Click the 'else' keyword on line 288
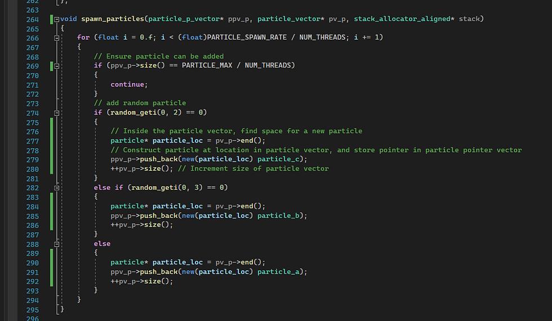552x321 pixels. pyautogui.click(x=102, y=243)
